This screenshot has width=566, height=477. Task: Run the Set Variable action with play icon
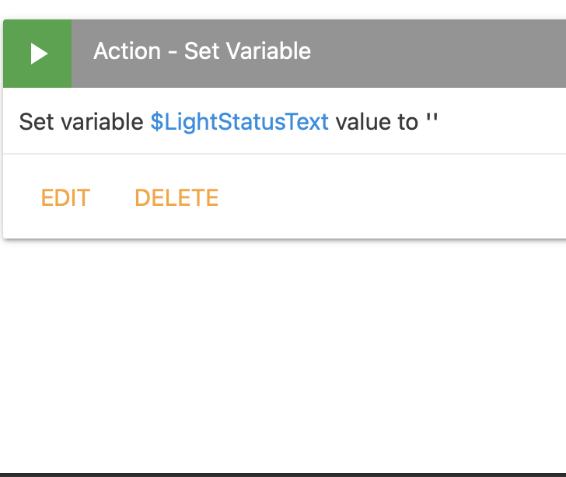(x=37, y=54)
